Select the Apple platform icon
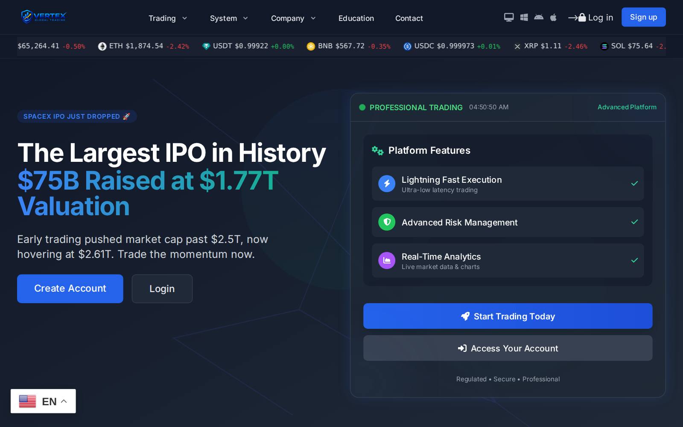This screenshot has height=427, width=683. (553, 18)
